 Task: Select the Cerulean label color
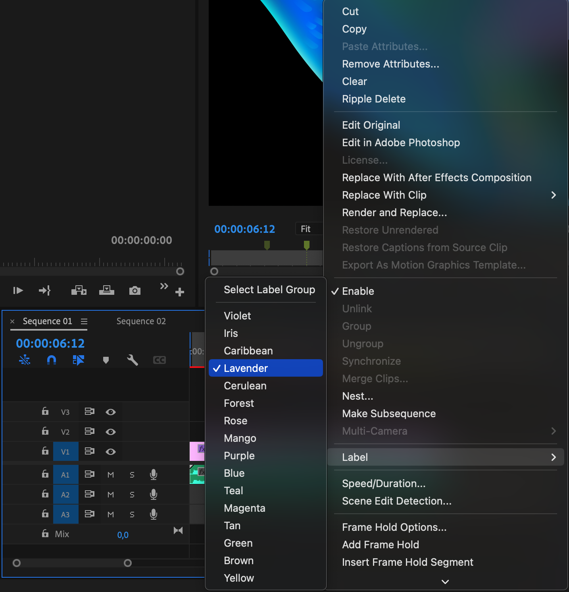245,386
